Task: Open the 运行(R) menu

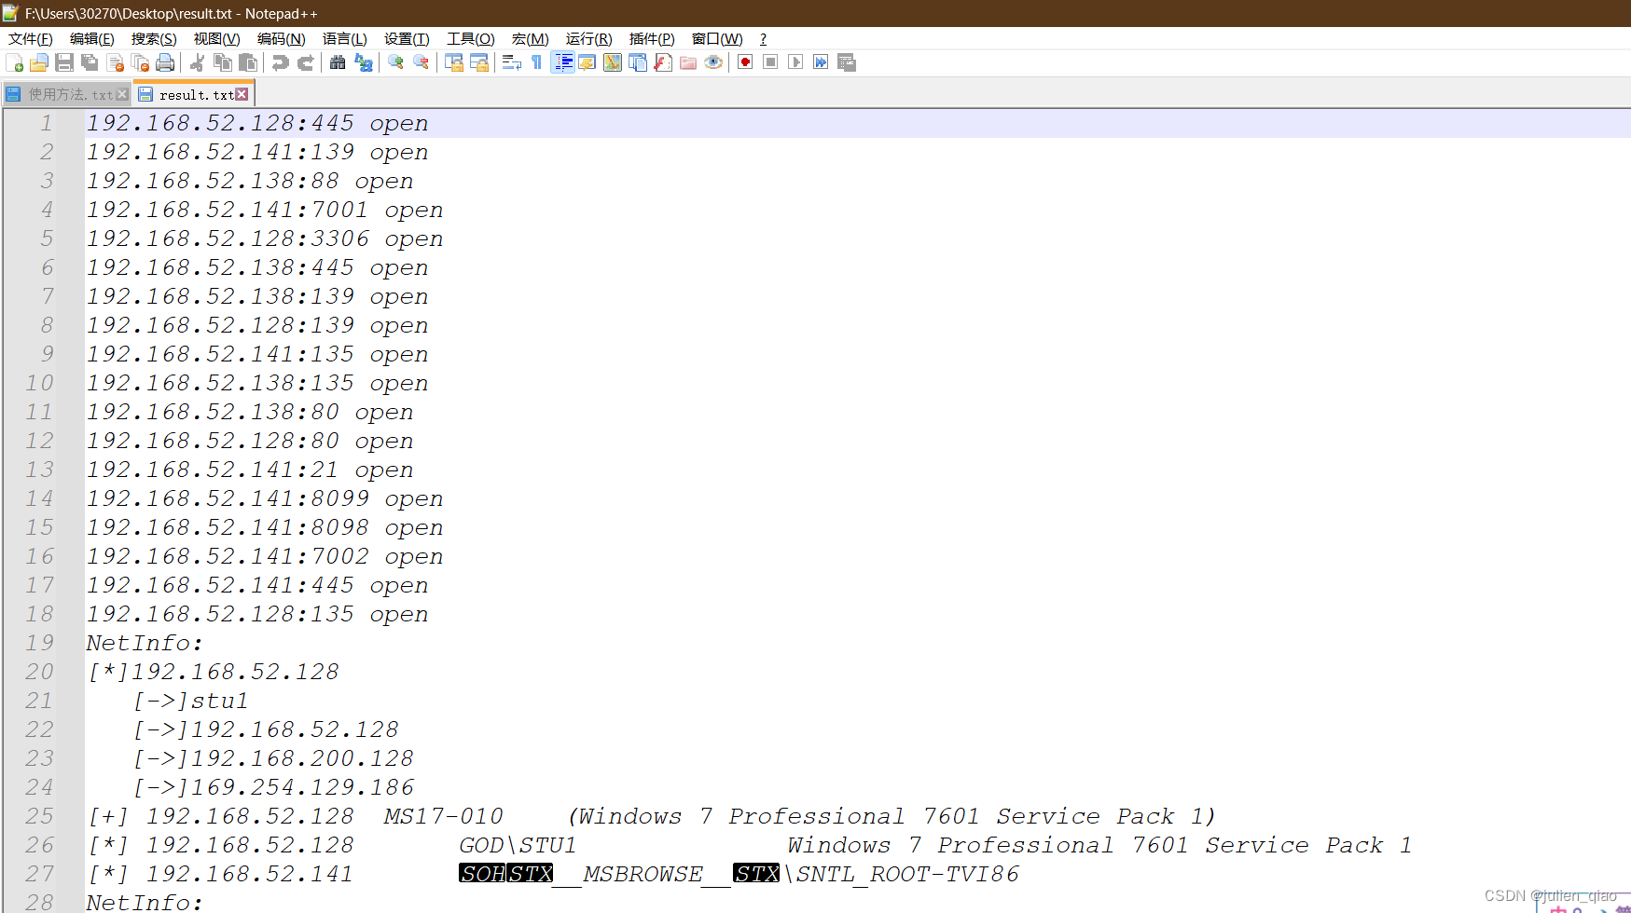Action: click(589, 38)
